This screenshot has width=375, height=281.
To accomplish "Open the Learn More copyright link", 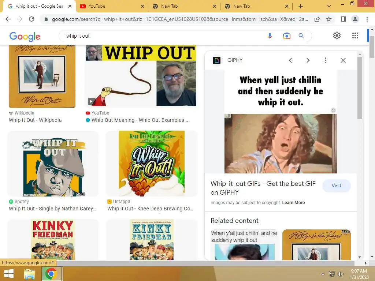I will [x=293, y=203].
